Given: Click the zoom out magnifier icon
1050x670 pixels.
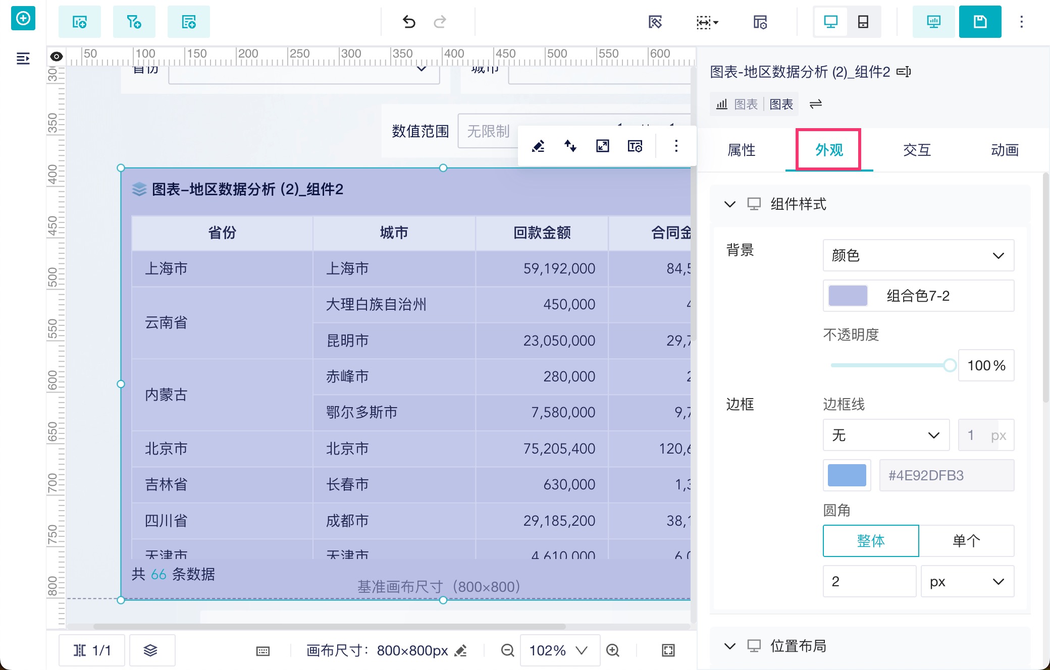Looking at the screenshot, I should 507,650.
